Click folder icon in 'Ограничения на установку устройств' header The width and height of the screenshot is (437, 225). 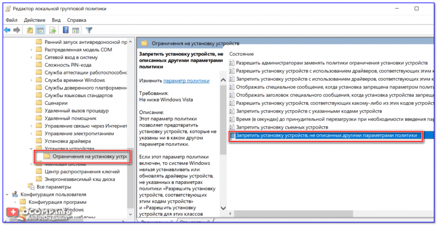coord(144,43)
